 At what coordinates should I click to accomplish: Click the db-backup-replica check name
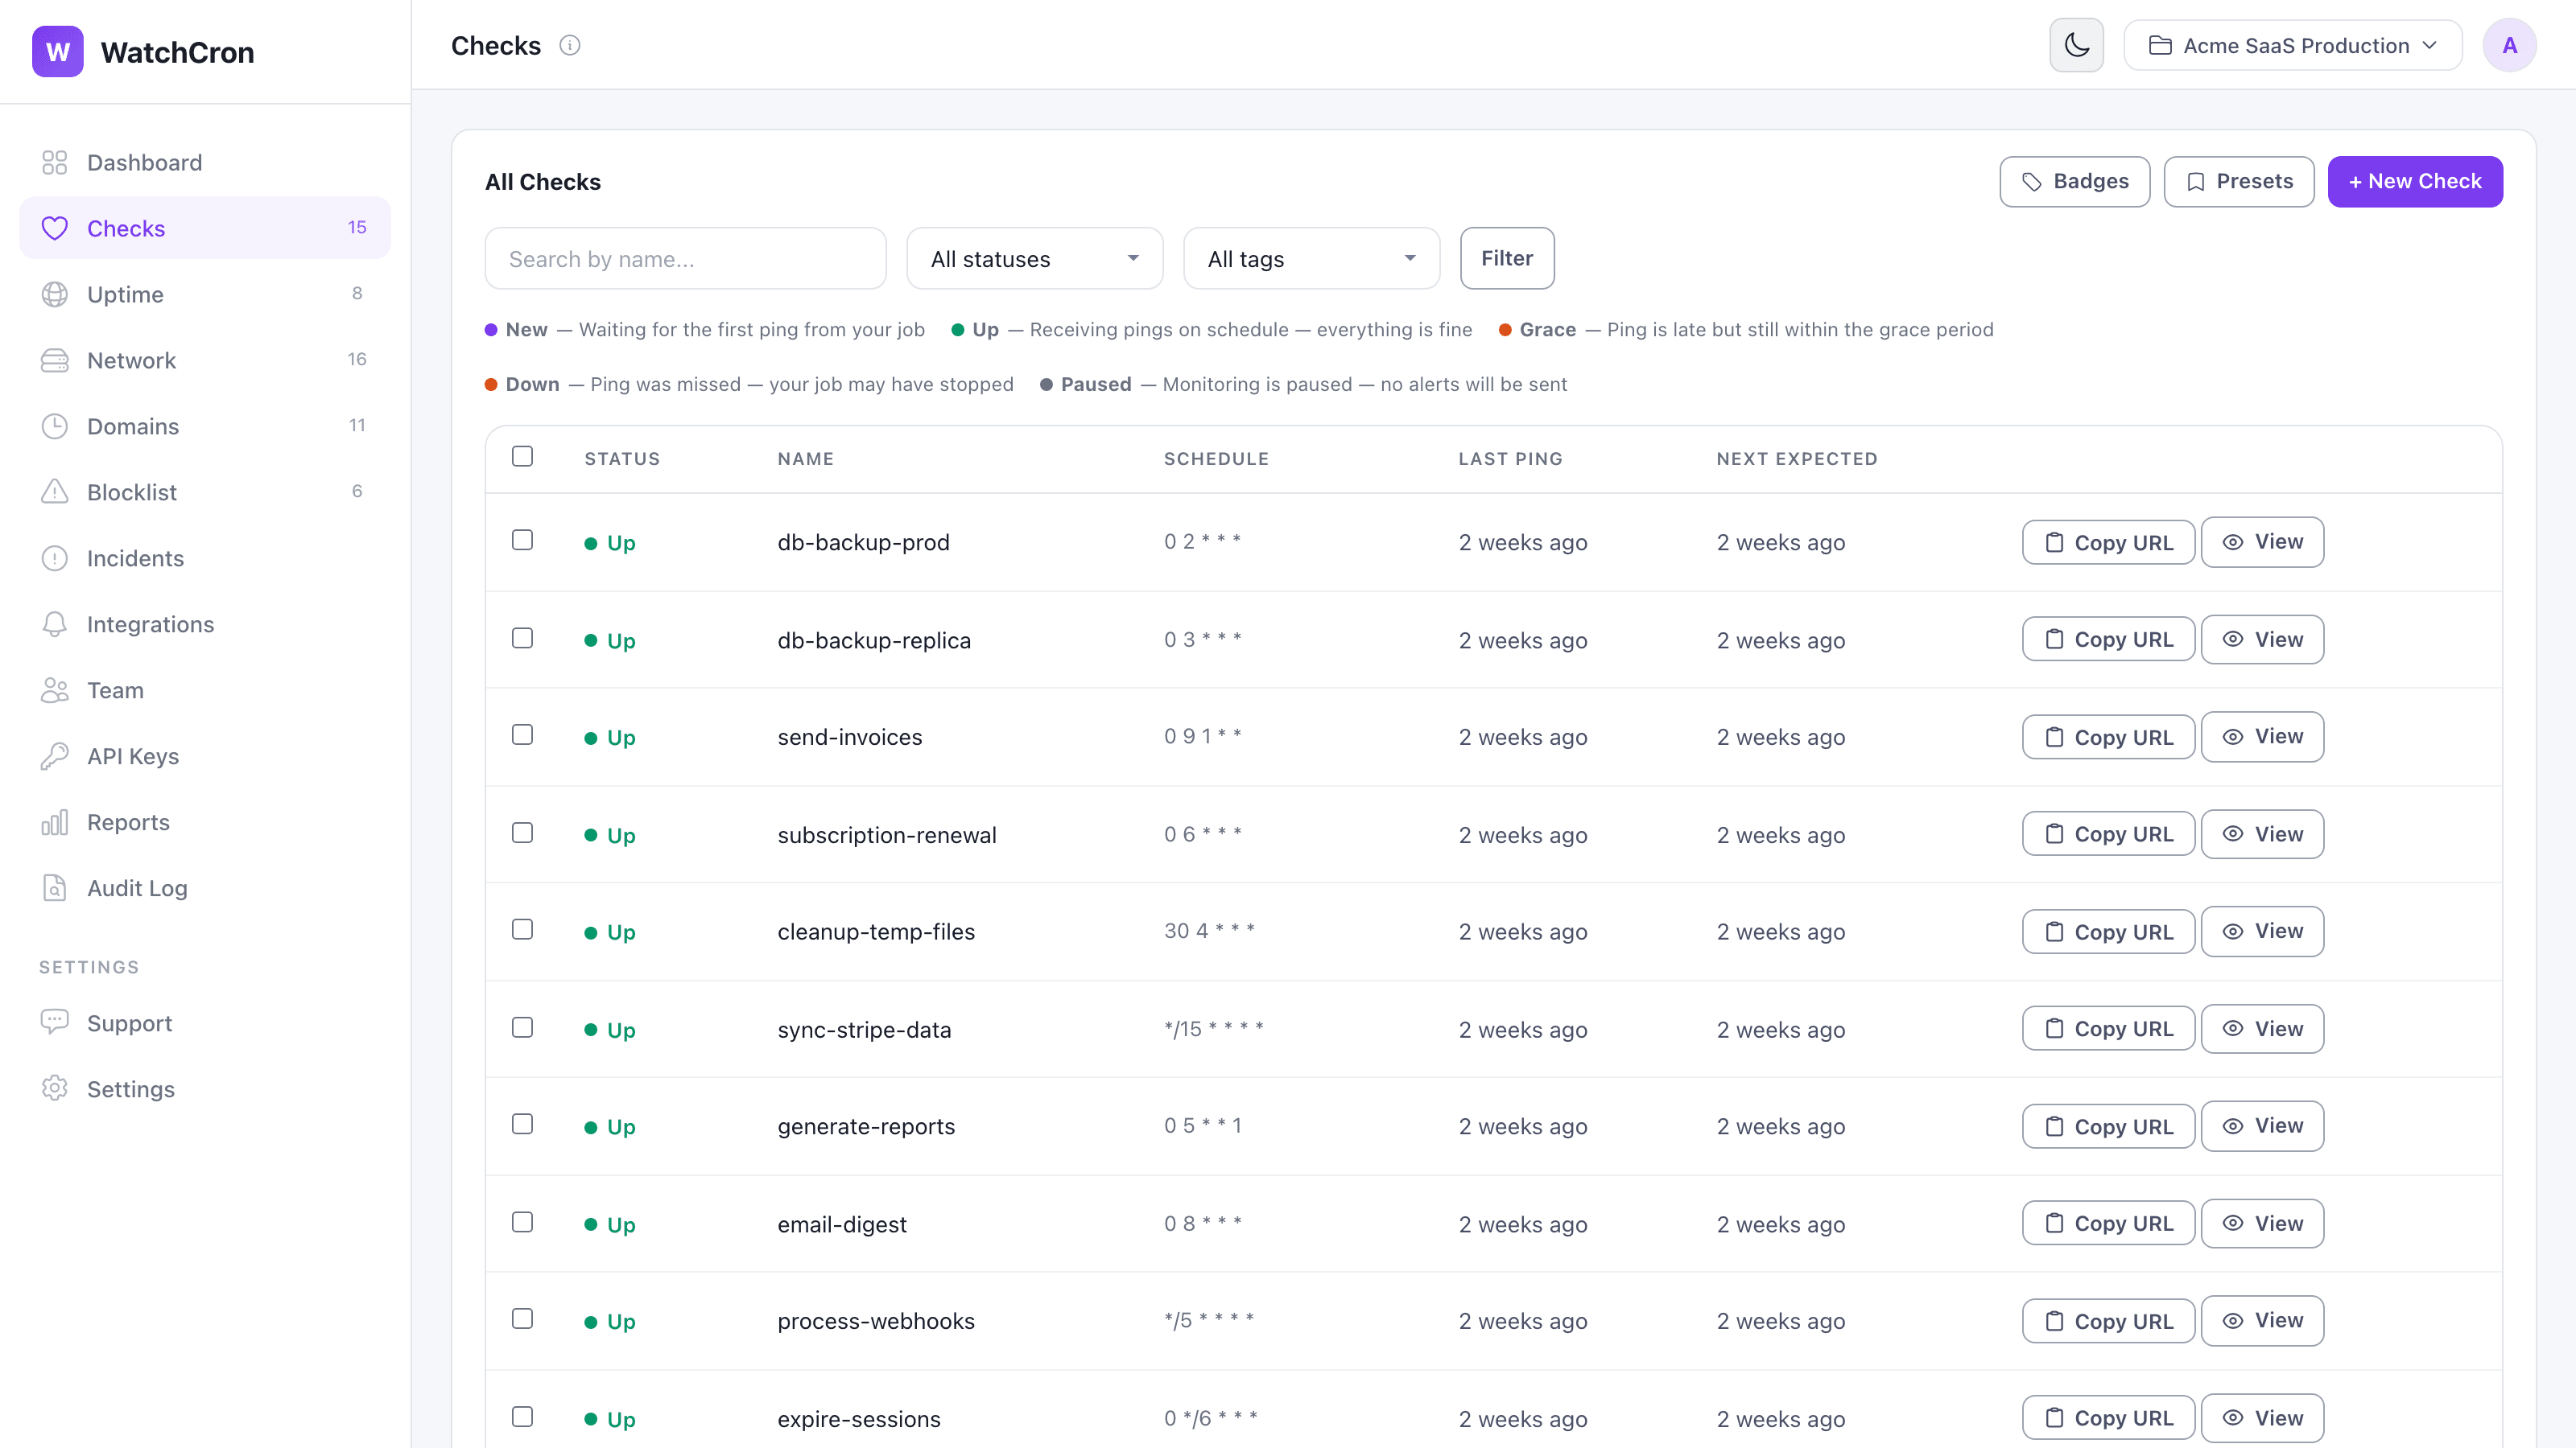tap(874, 640)
